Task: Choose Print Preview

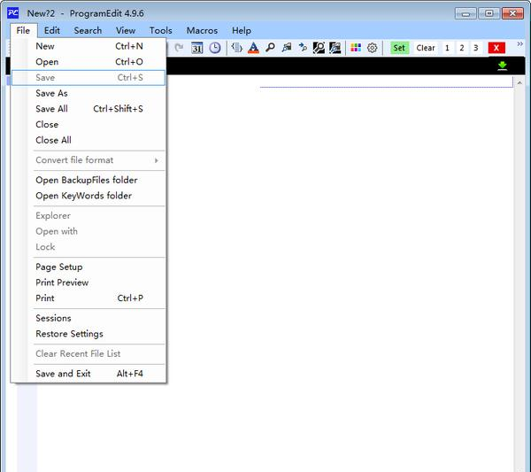Action: point(88,282)
